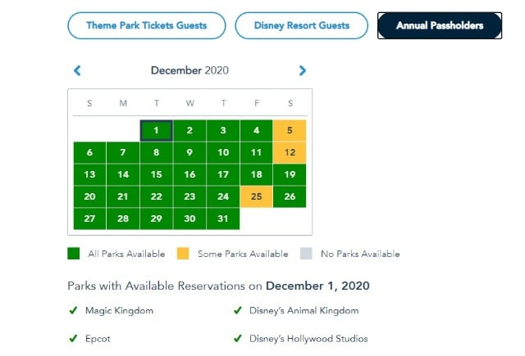Screen dimensions: 525x356
Task: Advance to next month with right arrow
Action: (303, 70)
